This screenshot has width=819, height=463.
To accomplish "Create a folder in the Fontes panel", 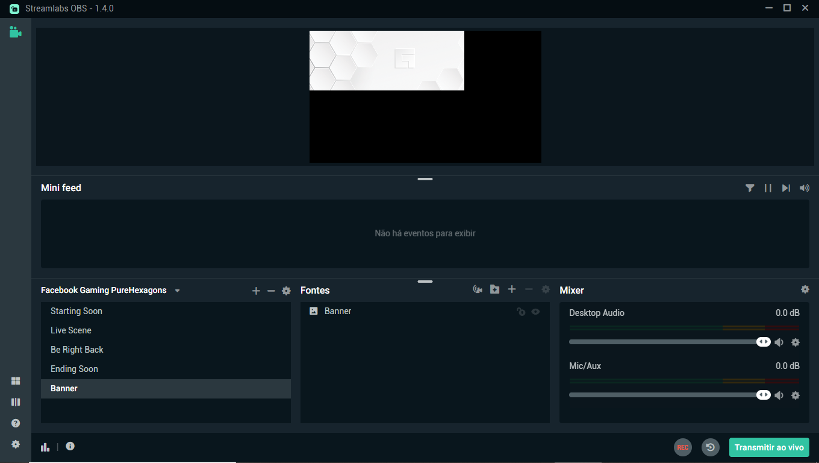I will (x=494, y=289).
